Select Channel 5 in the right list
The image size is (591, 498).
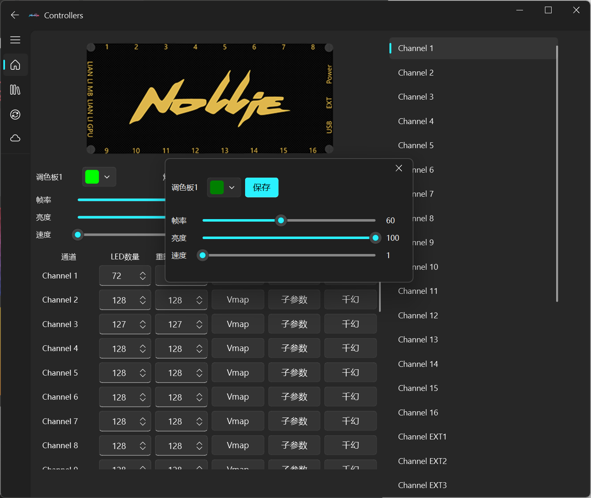pyautogui.click(x=473, y=145)
